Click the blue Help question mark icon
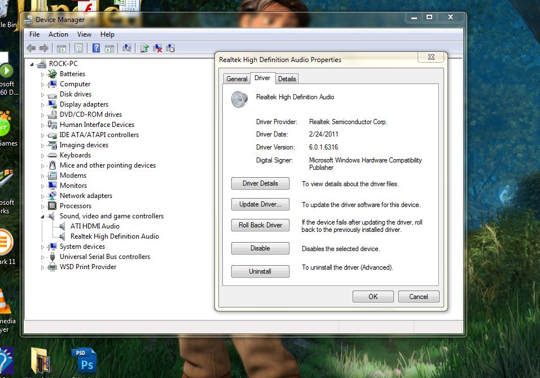This screenshot has height=378, width=540. pyautogui.click(x=96, y=48)
